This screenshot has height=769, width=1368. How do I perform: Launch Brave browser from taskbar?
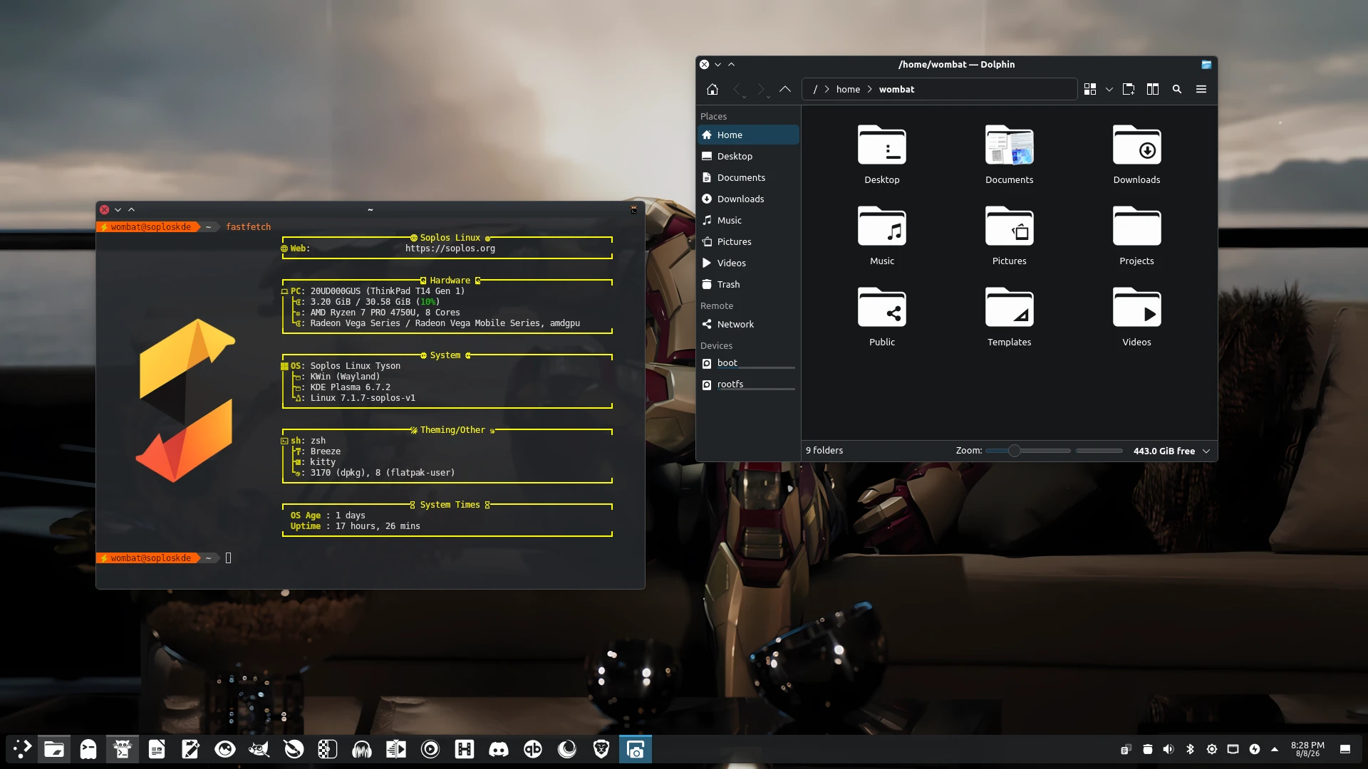click(601, 749)
